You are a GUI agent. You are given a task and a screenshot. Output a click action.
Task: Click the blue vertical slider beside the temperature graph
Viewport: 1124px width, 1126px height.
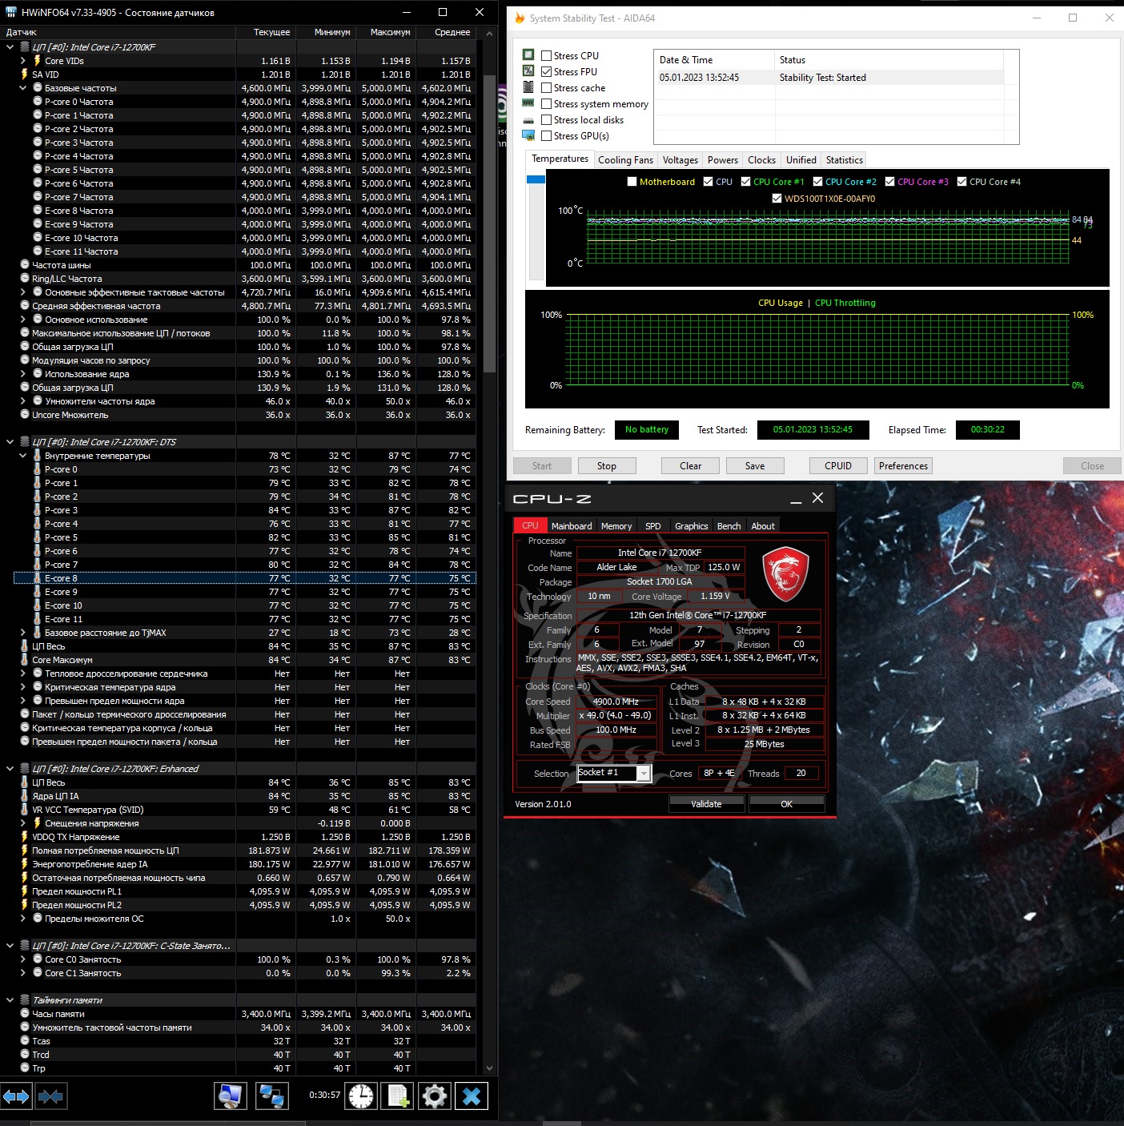click(x=536, y=179)
